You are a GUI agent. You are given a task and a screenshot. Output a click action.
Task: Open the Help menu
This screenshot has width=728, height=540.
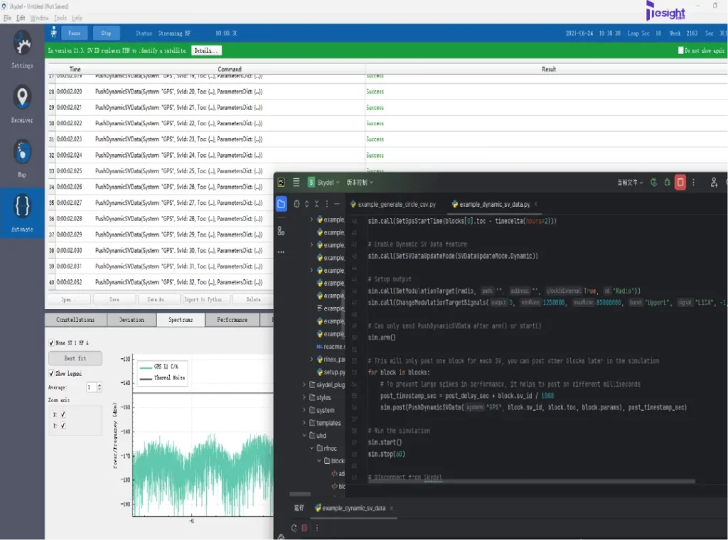(77, 18)
